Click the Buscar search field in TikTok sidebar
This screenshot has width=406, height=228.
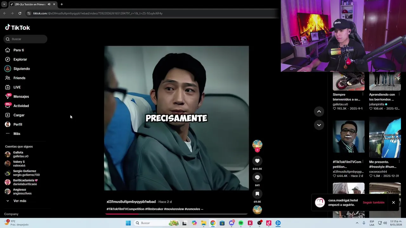(25, 39)
